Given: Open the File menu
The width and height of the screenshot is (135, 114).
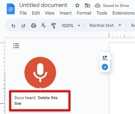Looking at the screenshot, I should point(23,13).
